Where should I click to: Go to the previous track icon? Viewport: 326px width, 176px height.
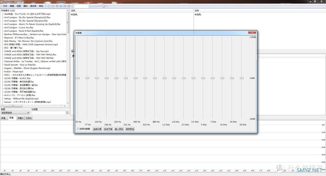point(61,6)
